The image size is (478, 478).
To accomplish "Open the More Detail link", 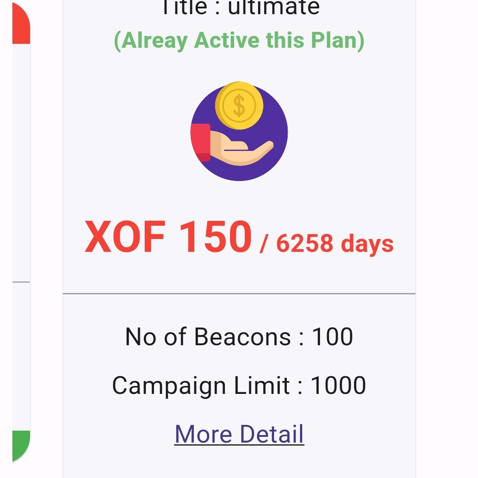I will tap(239, 434).
